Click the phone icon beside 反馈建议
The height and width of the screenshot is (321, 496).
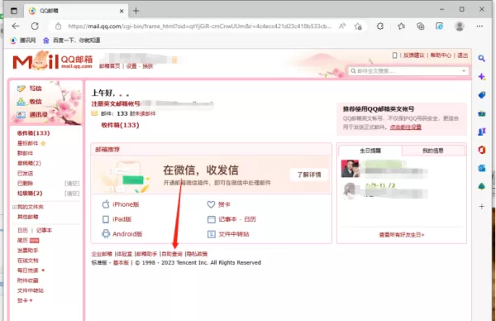tap(394, 55)
